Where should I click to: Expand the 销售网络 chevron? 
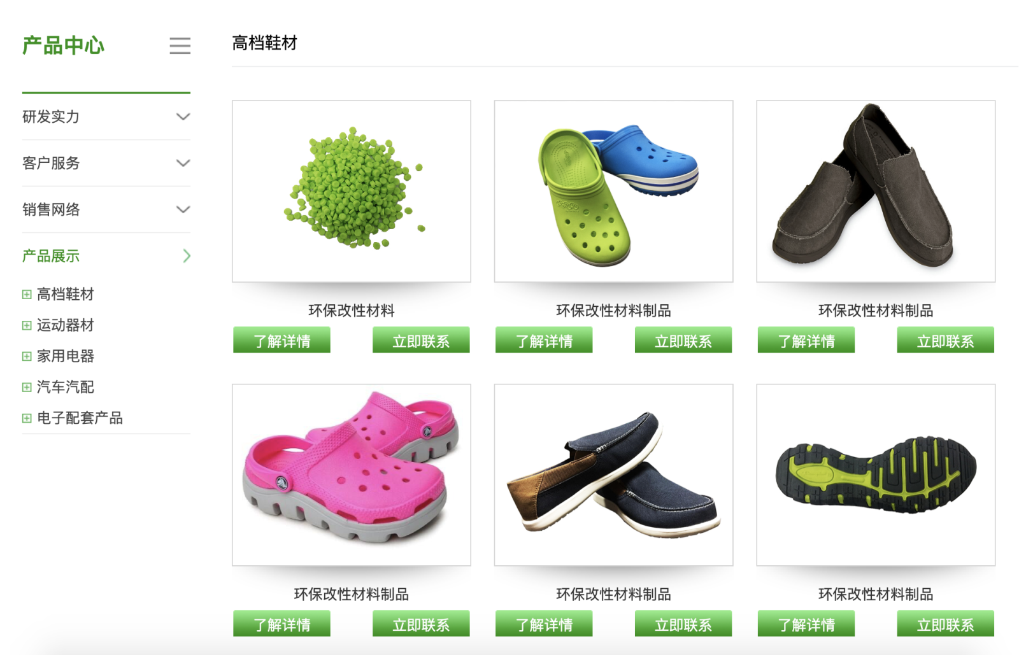pos(183,210)
